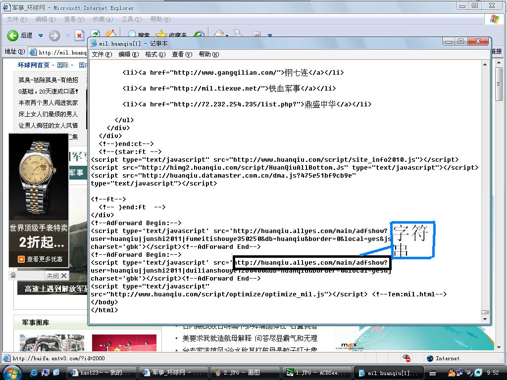Click the Notepad icon in the title bar
The height and width of the screenshot is (380, 507).
click(94, 44)
